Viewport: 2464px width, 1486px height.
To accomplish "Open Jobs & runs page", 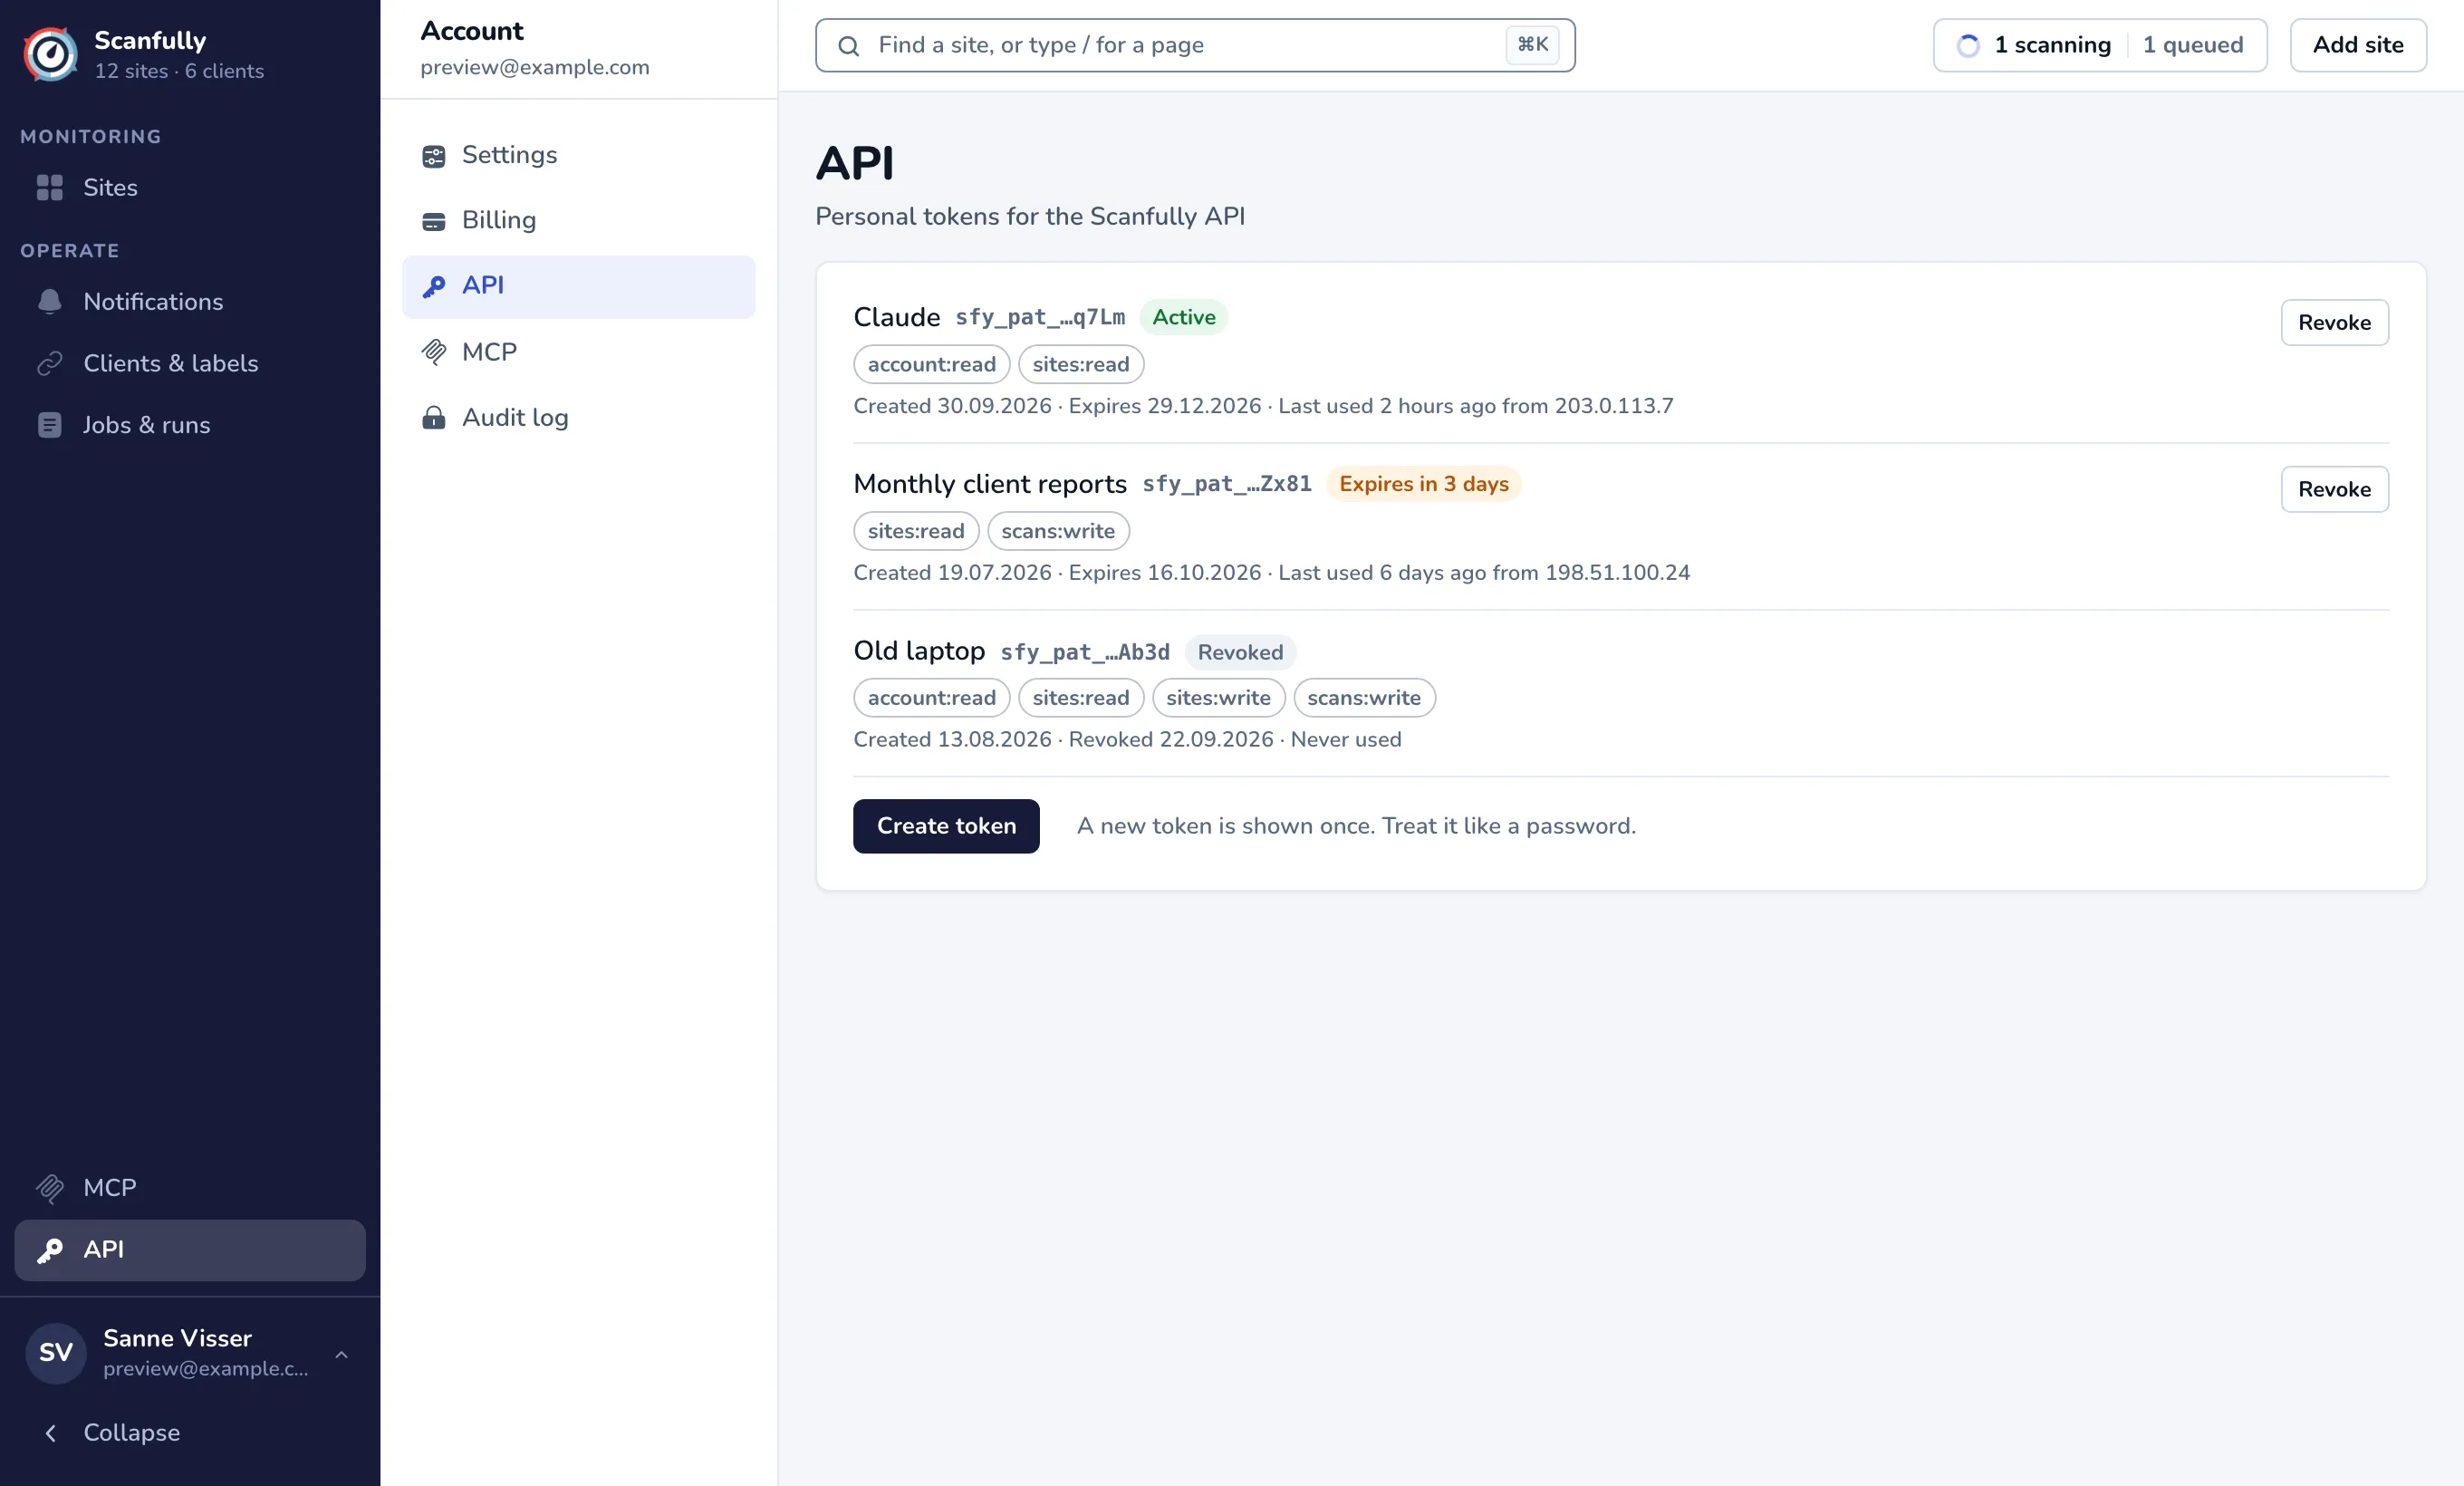I will point(190,425).
